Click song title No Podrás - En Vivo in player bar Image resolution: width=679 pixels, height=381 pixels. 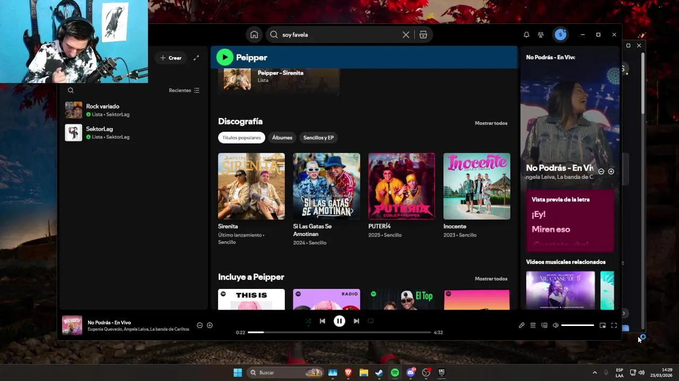(109, 322)
